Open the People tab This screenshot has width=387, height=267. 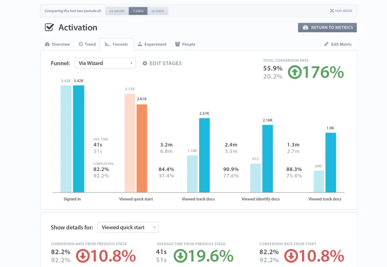pyautogui.click(x=185, y=44)
